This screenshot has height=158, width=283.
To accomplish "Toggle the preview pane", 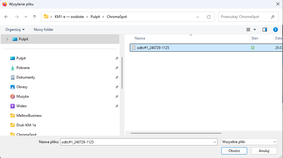I will point(264,30).
